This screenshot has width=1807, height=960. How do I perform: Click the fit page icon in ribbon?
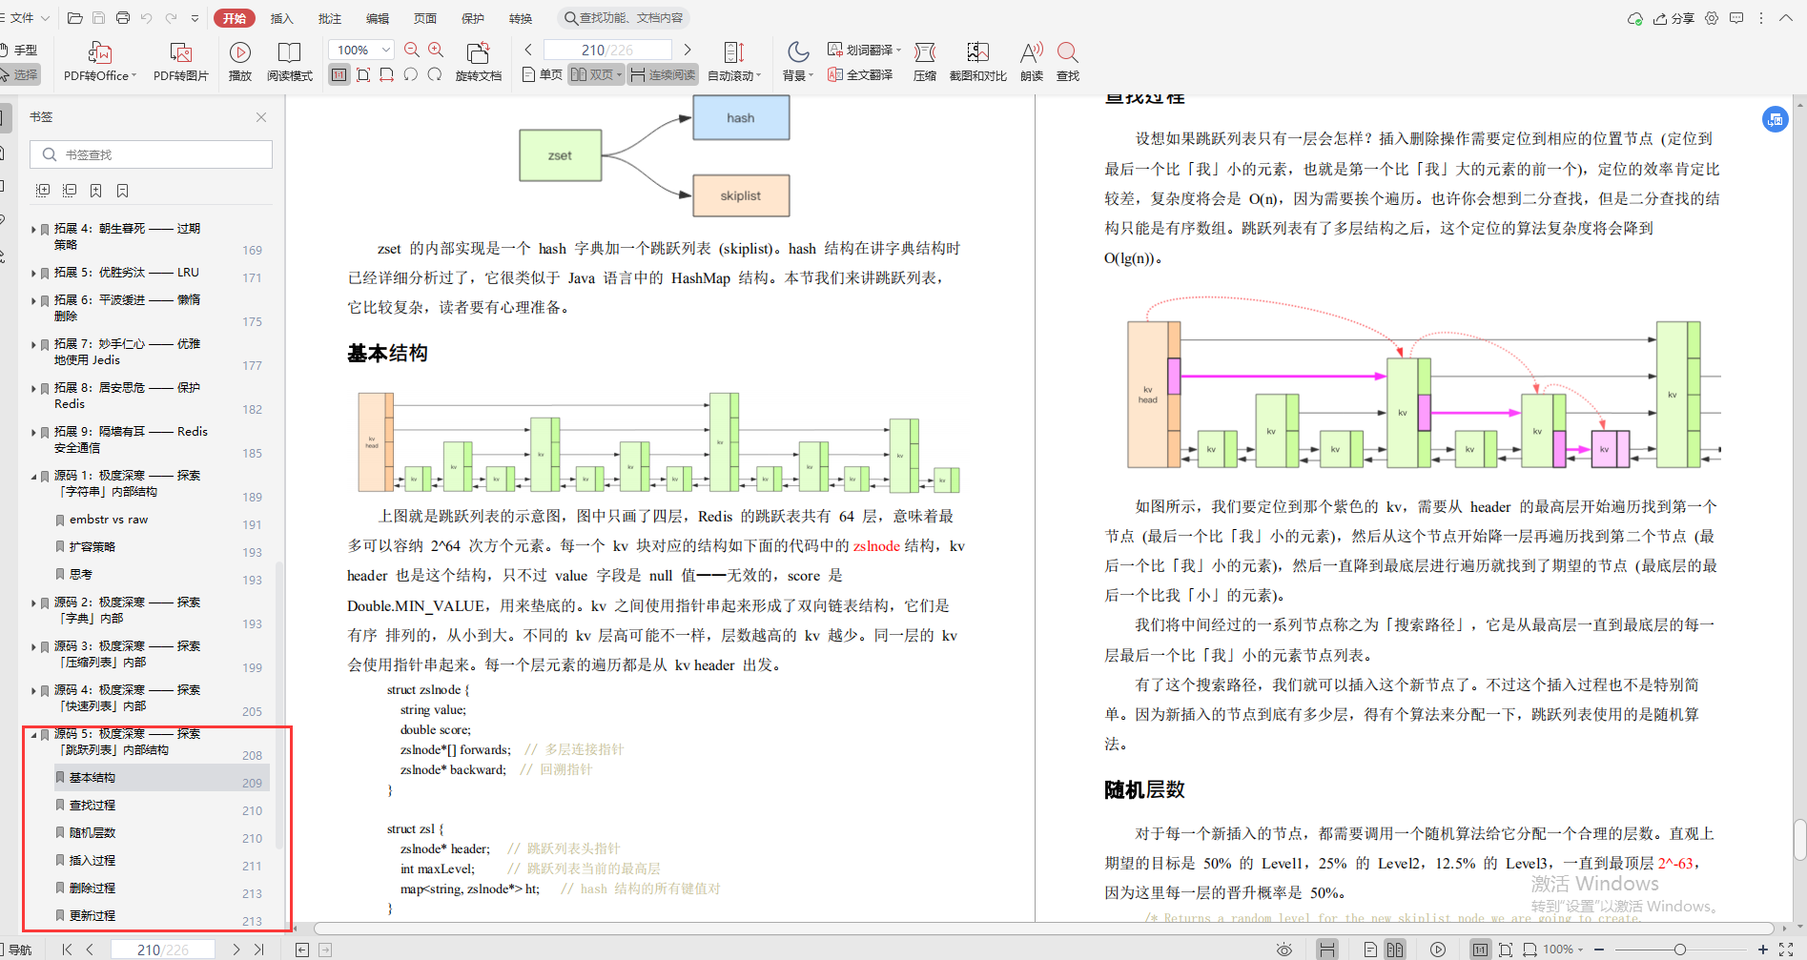coord(363,74)
